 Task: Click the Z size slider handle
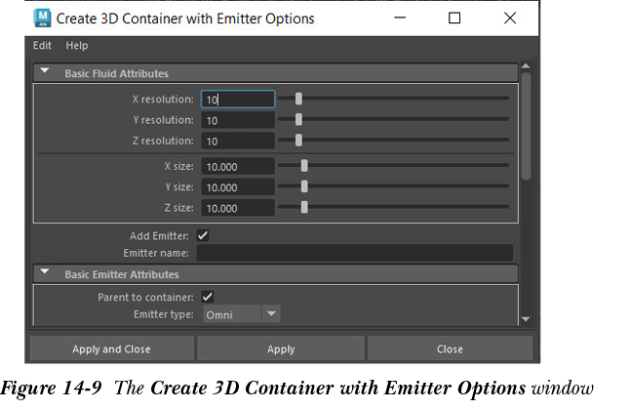[304, 207]
